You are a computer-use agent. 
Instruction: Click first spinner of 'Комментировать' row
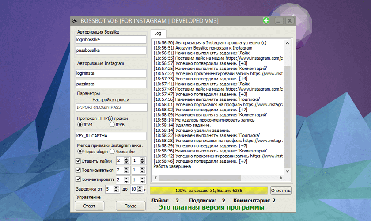123,180
